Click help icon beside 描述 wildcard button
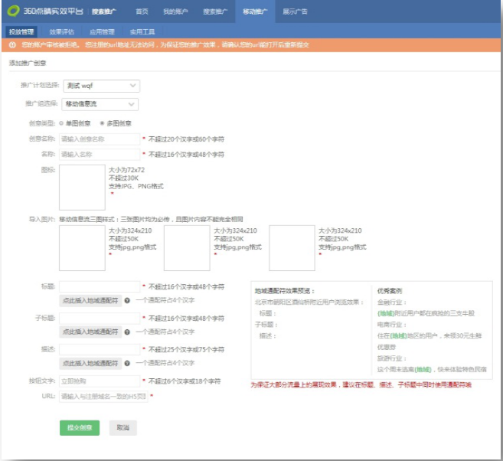Screen dimensions: 503x461 pos(127,363)
